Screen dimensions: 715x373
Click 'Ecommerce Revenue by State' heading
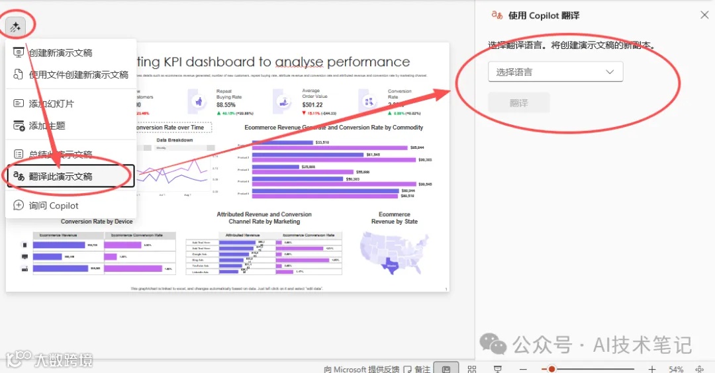(x=395, y=218)
